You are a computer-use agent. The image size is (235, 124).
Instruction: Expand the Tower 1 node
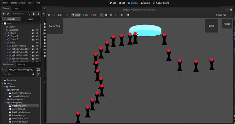click(x=6, y=36)
